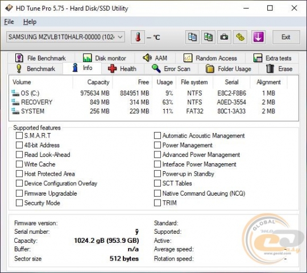Click the SYSTEM volume drive icon
Screen dimensions: 307x273
15,111
